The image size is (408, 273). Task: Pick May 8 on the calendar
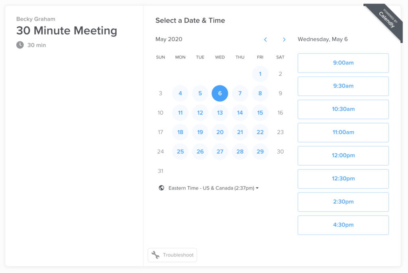click(x=260, y=94)
